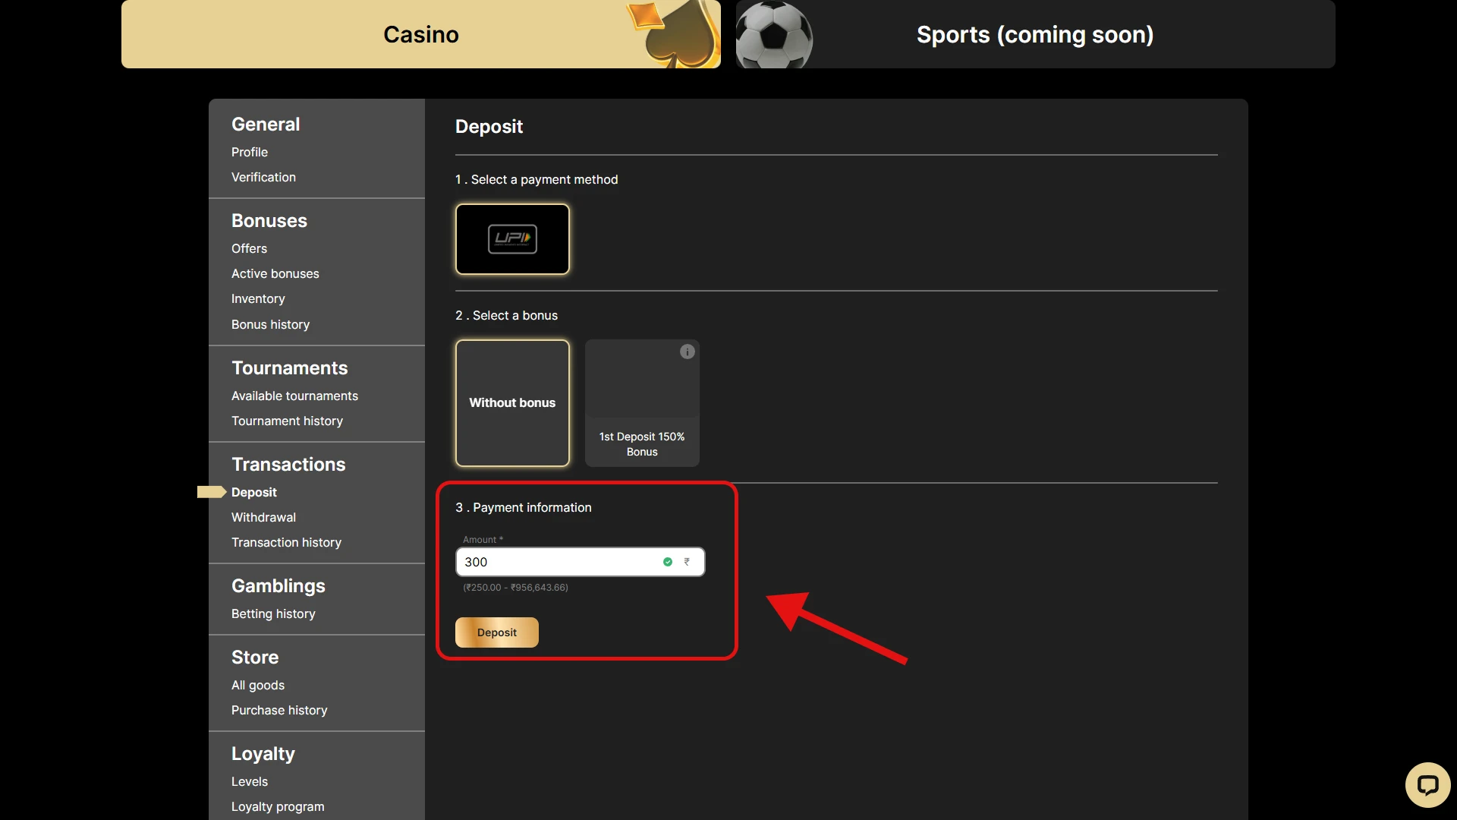Click the rupee currency symbol in amount field

coord(687,562)
